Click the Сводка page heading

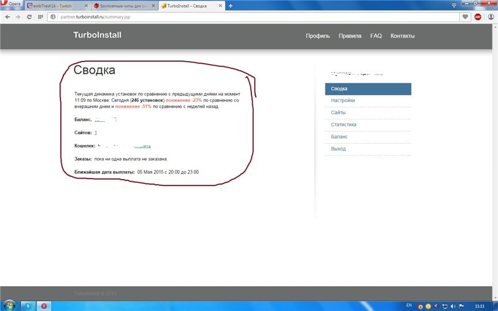(95, 70)
